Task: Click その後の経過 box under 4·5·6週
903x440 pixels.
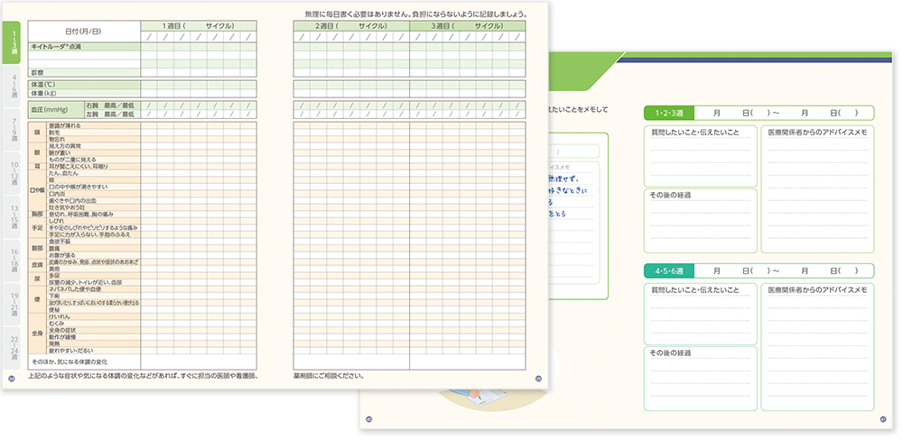Action: 700,380
